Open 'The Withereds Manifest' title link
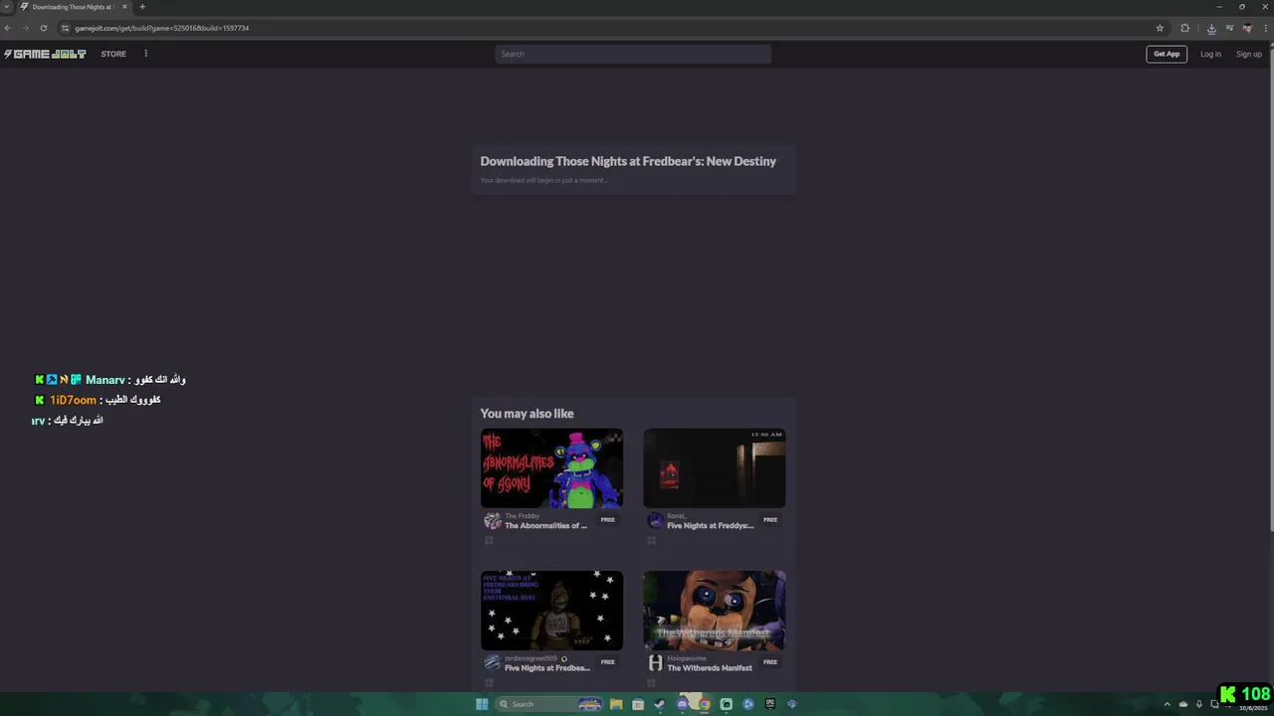 coord(709,668)
